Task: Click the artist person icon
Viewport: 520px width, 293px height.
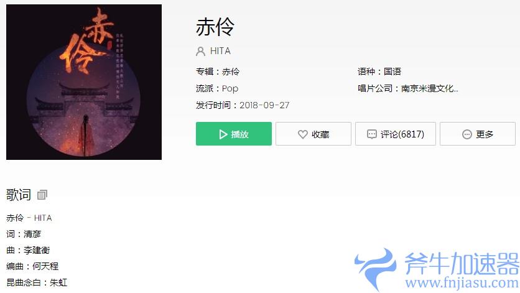Action: (x=200, y=51)
